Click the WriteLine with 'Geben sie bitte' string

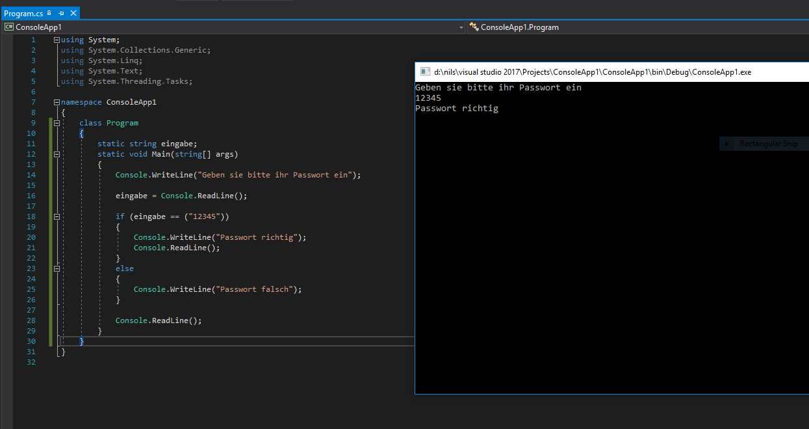pos(238,175)
